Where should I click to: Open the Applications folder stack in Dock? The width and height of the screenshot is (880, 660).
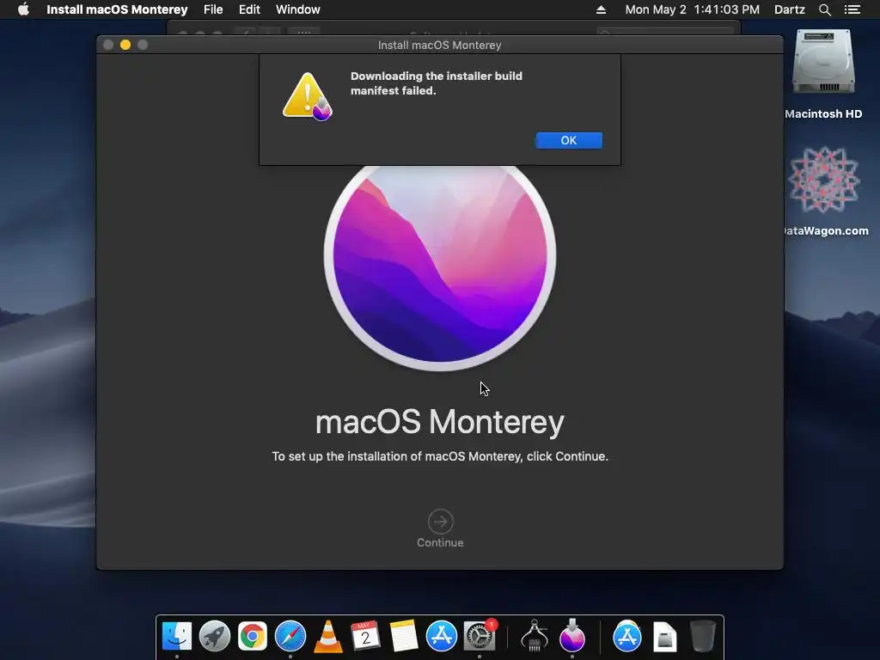point(626,637)
